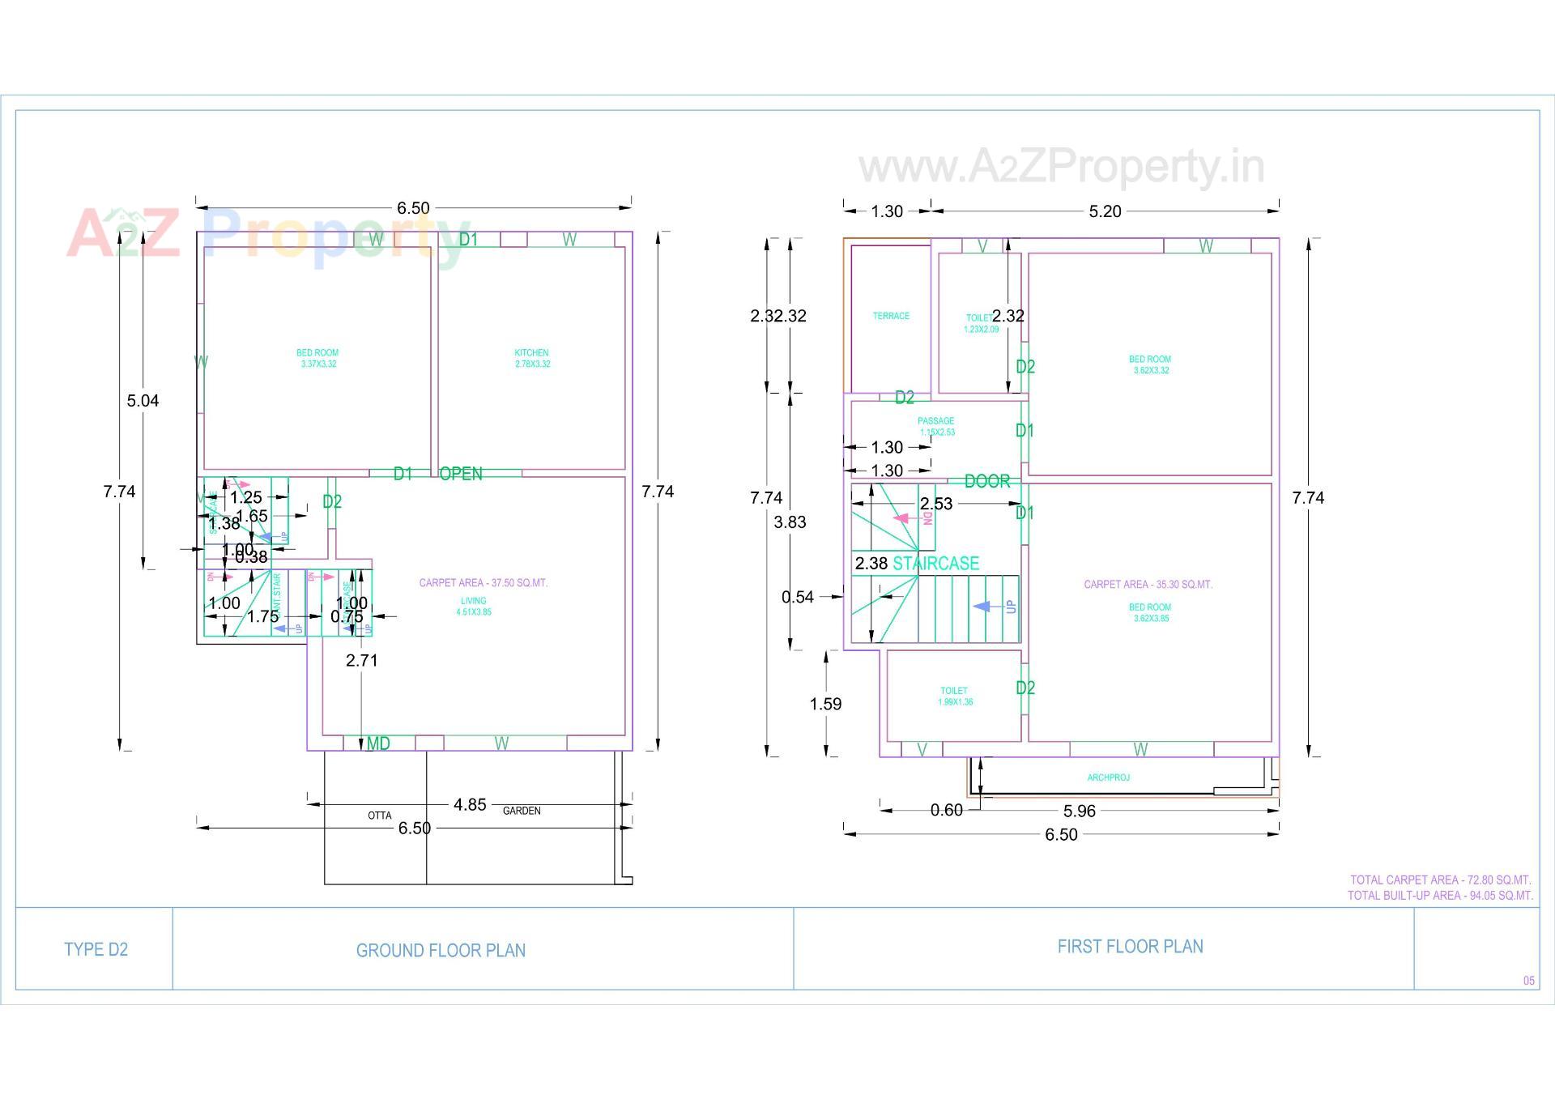Click the TYPE D2 label
The height and width of the screenshot is (1099, 1555).
coord(96,949)
